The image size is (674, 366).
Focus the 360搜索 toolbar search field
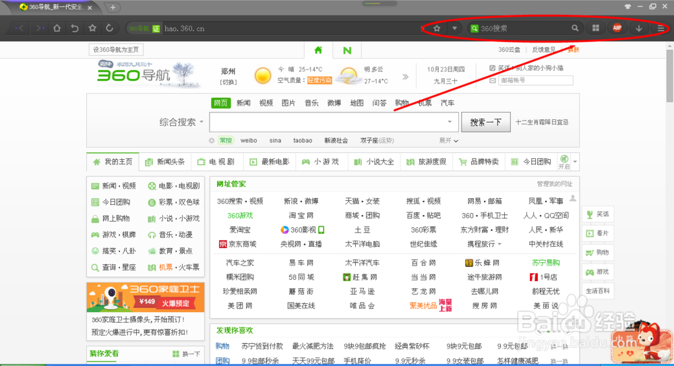click(524, 28)
